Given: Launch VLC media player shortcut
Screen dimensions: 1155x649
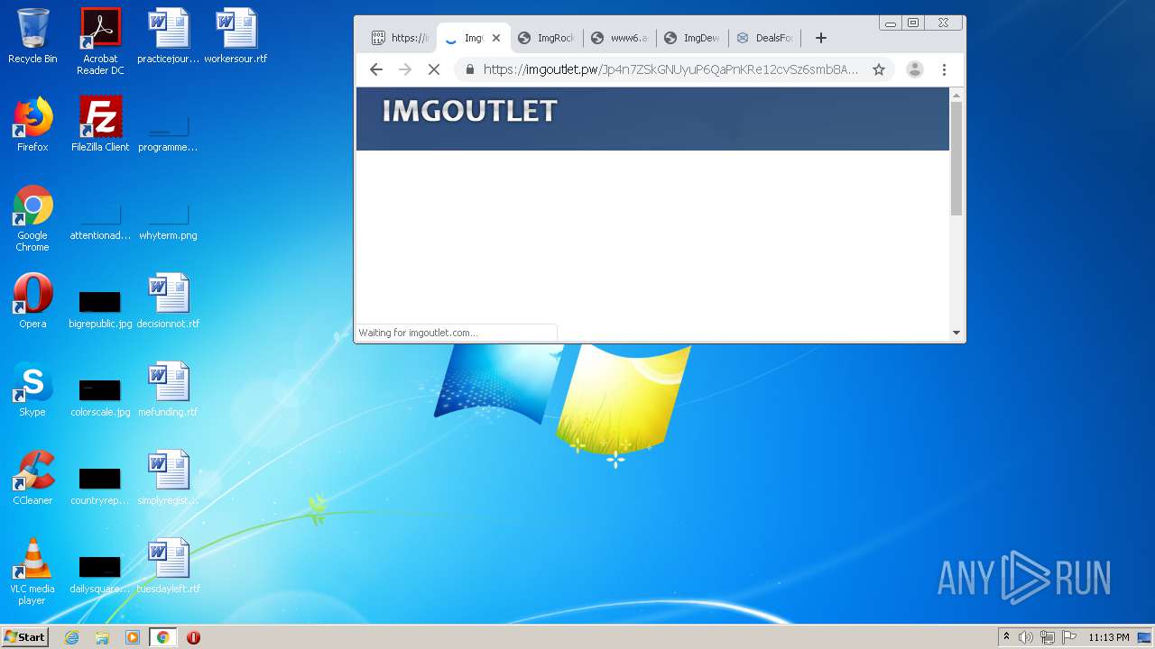Looking at the screenshot, I should pos(32,571).
